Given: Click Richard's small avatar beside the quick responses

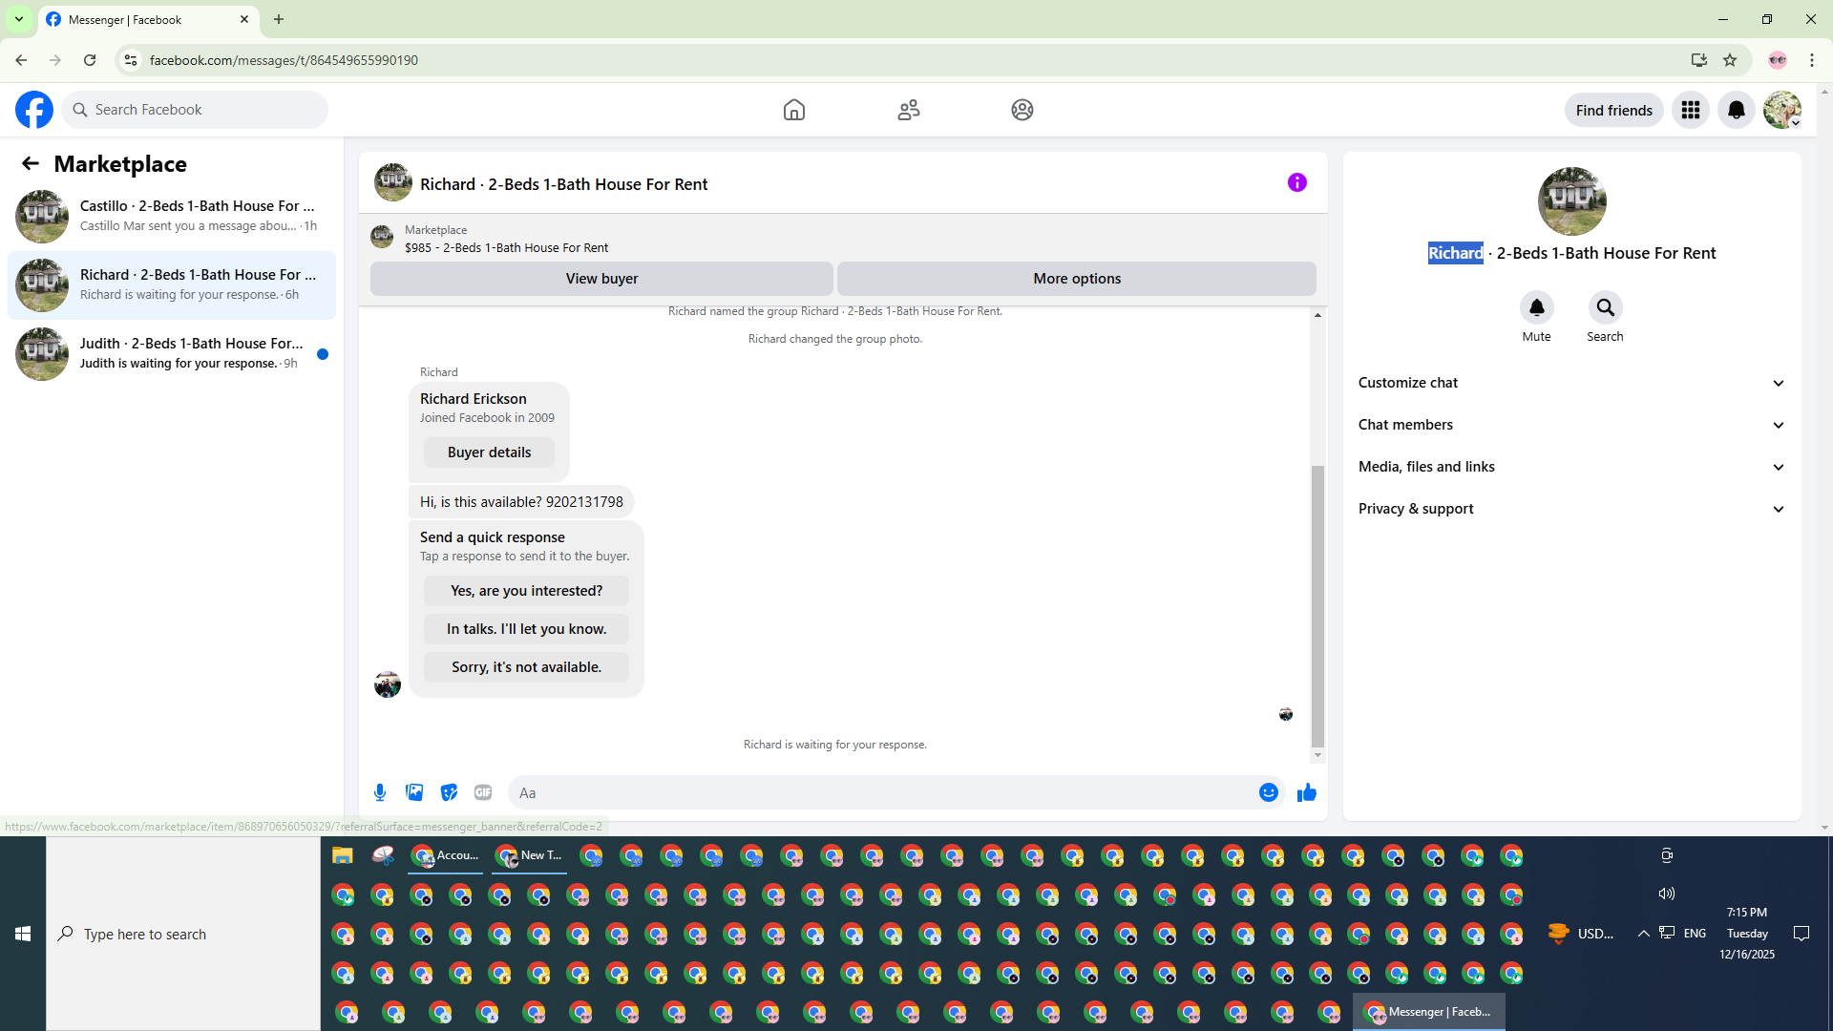Looking at the screenshot, I should pos(388,684).
